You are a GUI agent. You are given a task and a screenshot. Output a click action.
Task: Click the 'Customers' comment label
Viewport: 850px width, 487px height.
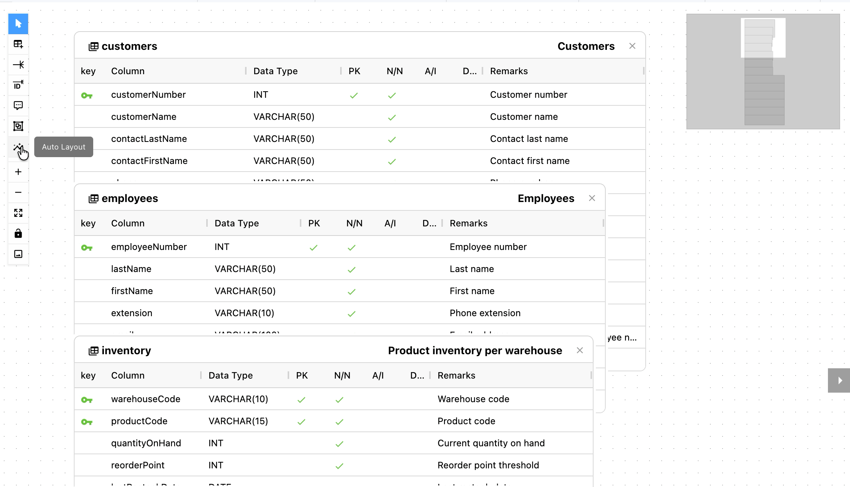tap(586, 46)
